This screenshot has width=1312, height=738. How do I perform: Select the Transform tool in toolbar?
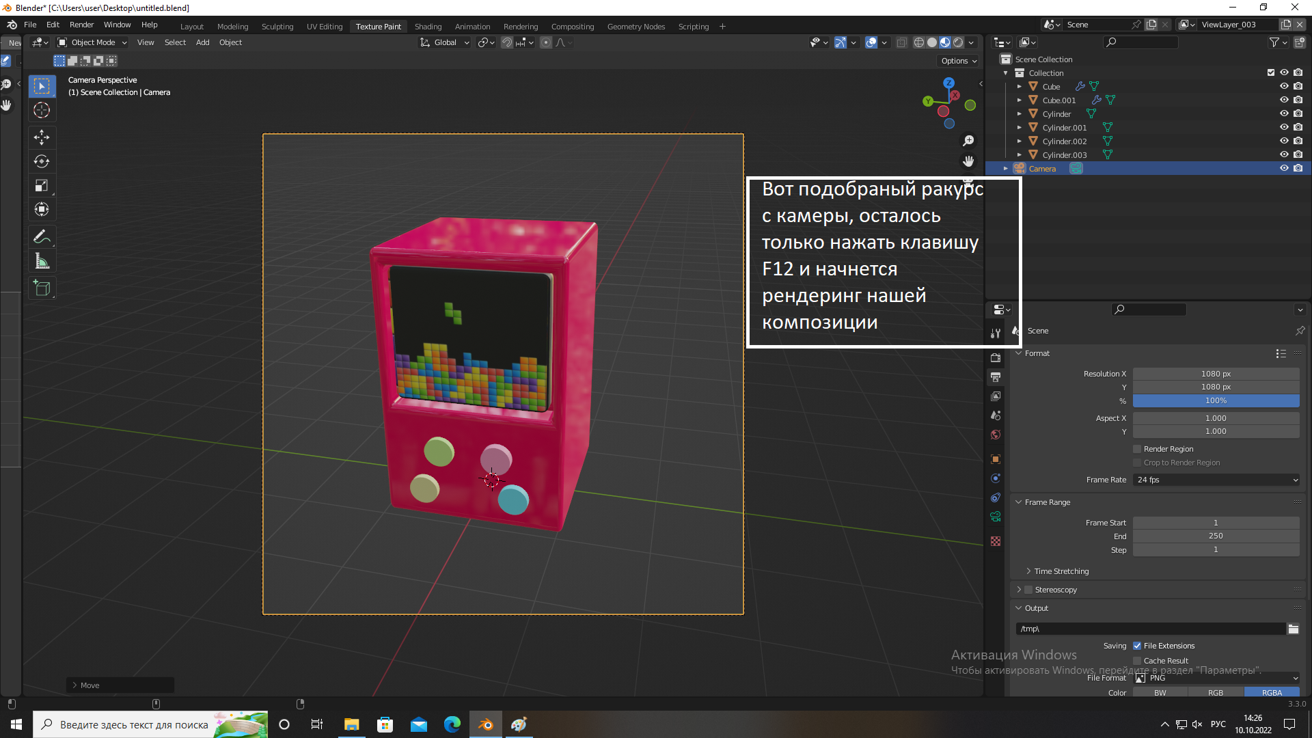(x=42, y=209)
